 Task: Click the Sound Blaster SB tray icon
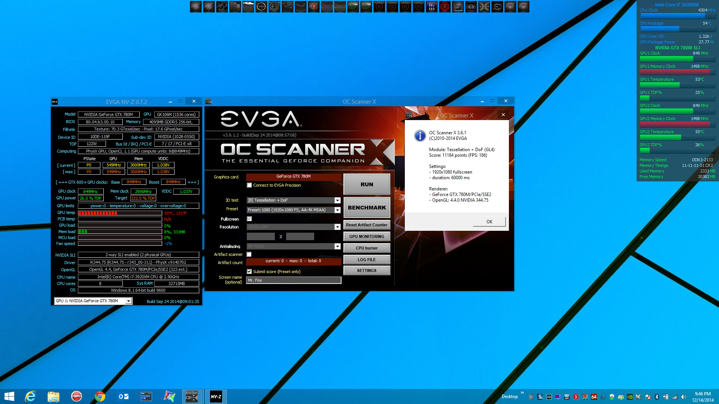tap(549, 397)
